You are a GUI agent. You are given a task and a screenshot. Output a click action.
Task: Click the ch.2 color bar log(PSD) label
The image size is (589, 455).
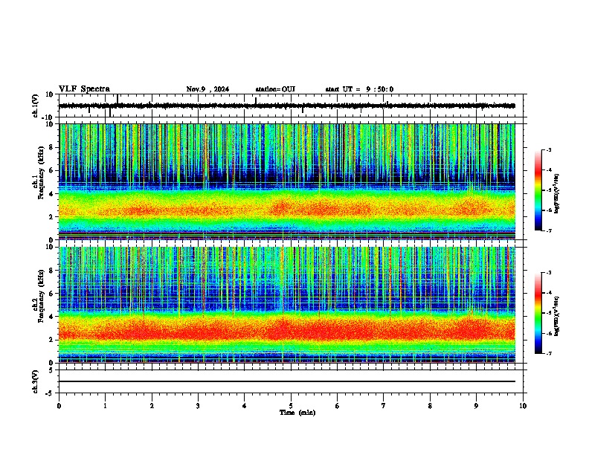(557, 316)
